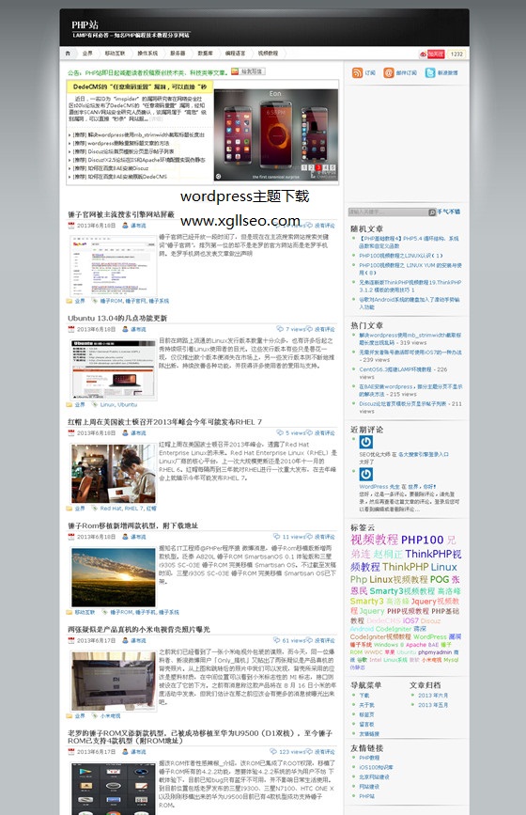Click the 11 views comment bubble icon
Viewport: 526px width, 815px height.
[x=277, y=537]
